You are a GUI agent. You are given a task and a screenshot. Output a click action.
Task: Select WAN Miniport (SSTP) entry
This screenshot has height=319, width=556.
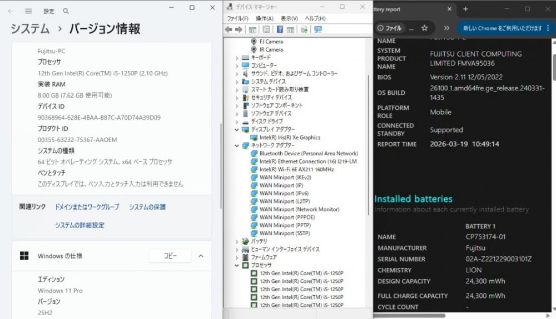284,234
